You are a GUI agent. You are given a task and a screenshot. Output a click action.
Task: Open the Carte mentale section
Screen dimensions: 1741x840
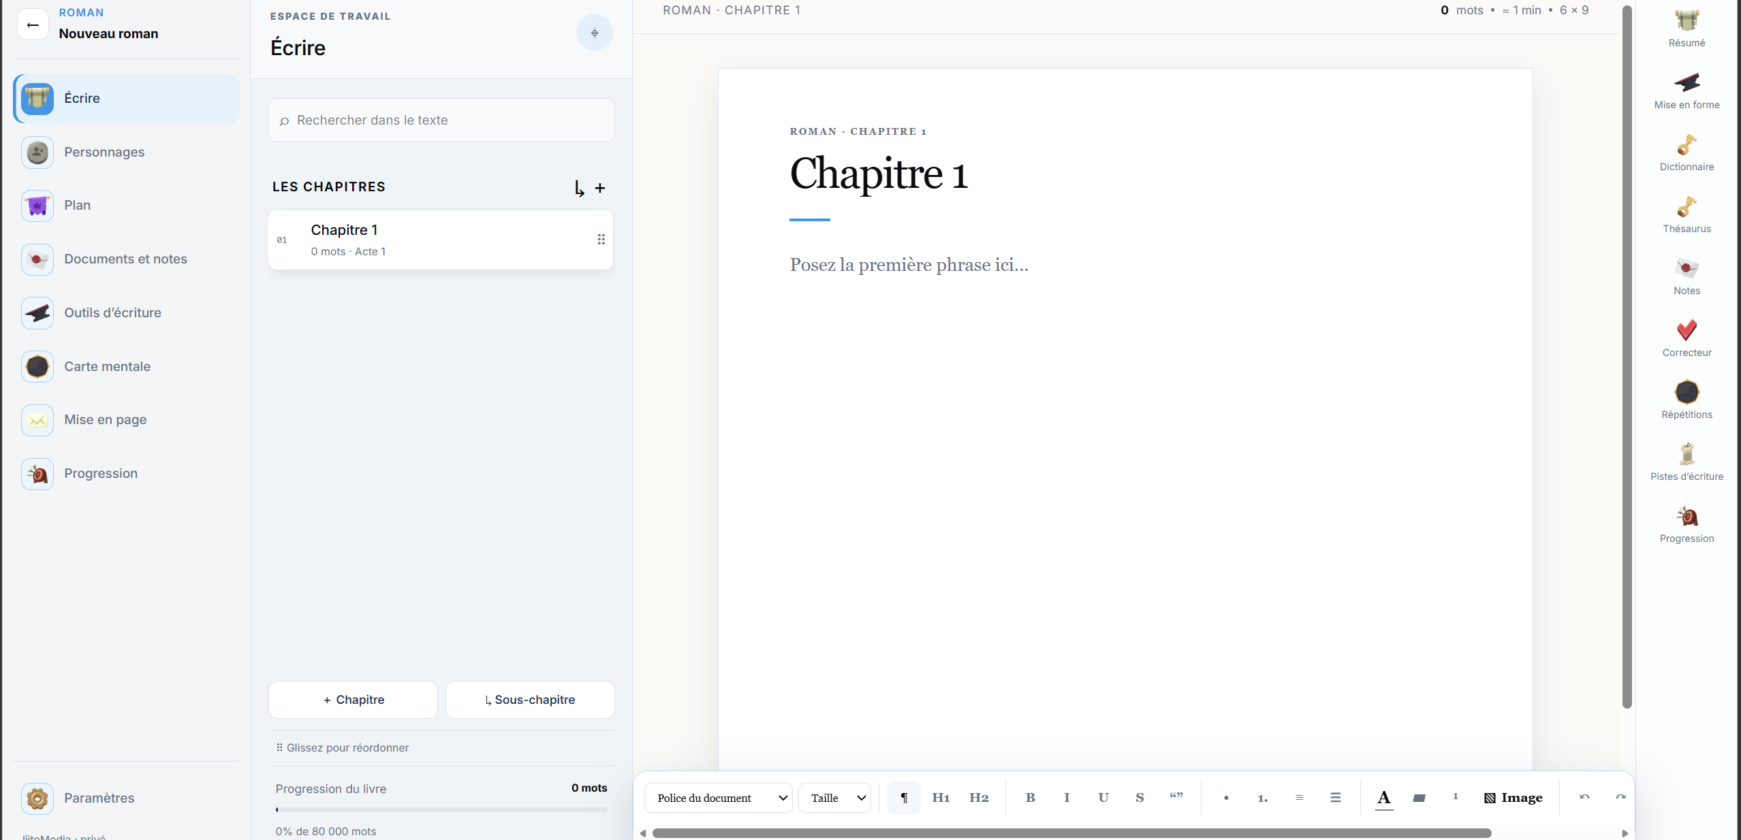click(127, 366)
